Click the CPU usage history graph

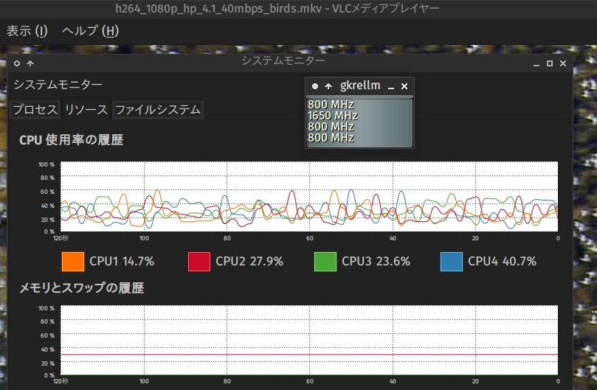pos(309,196)
